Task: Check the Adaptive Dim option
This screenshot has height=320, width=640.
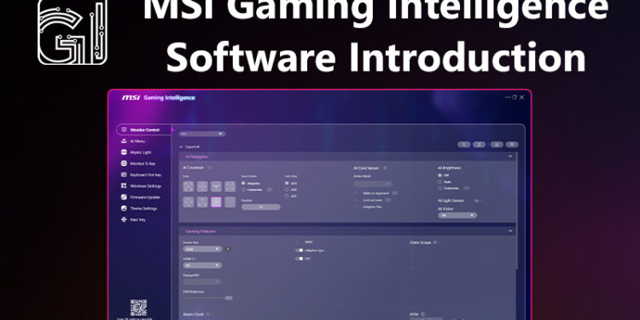Action: [357, 207]
